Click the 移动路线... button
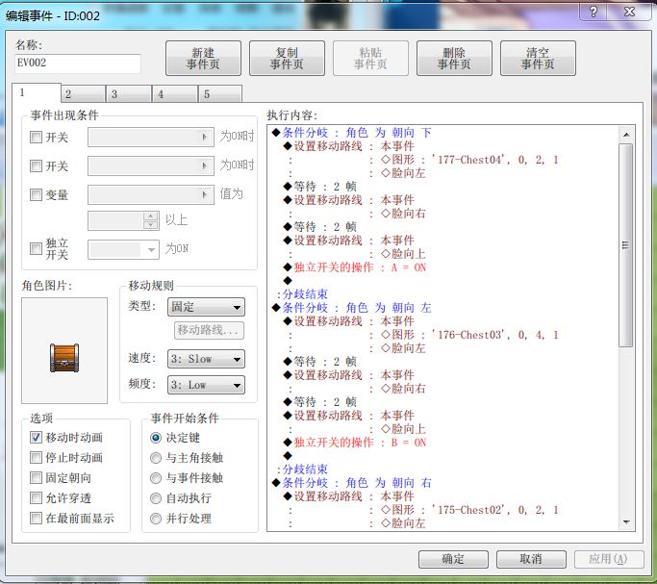The image size is (657, 584). [x=209, y=330]
